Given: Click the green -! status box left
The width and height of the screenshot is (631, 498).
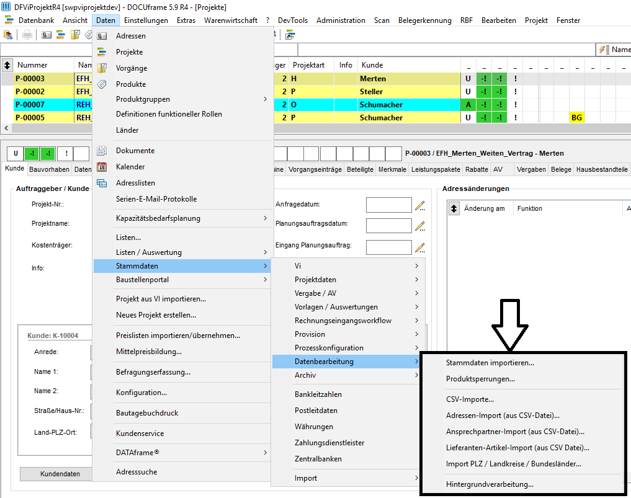Looking at the screenshot, I should click(32, 153).
